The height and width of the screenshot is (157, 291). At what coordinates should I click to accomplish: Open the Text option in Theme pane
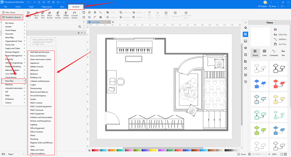[283, 53]
